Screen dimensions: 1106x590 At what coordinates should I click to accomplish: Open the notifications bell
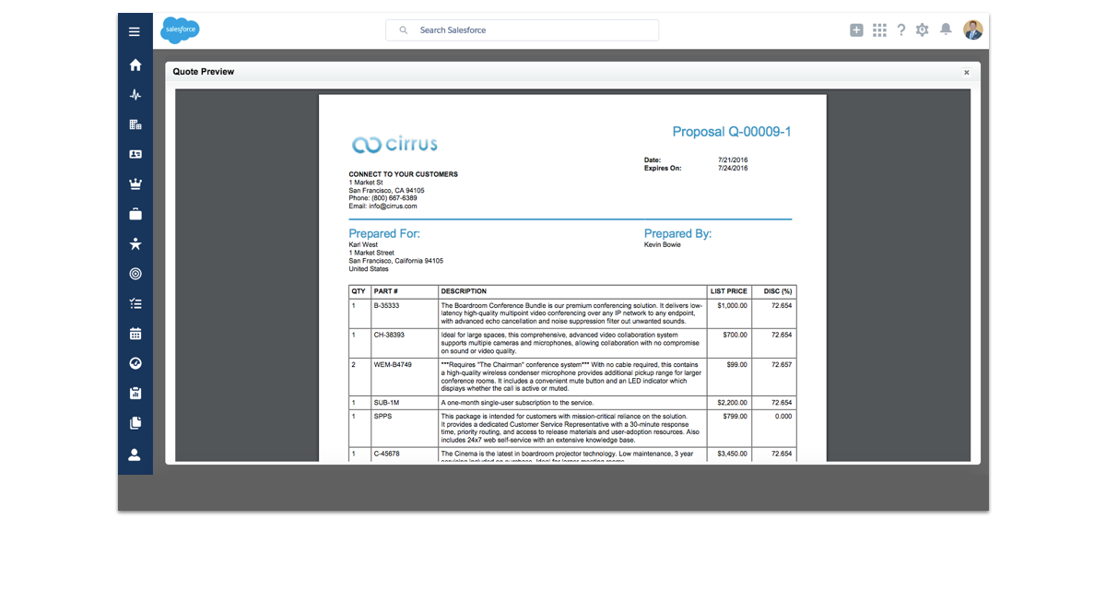(x=946, y=29)
